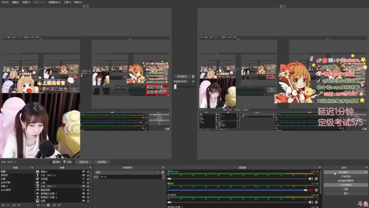This screenshot has width=369, height=208.
Task: Toggle 工作室模式 studio mode button
Action: [345, 185]
